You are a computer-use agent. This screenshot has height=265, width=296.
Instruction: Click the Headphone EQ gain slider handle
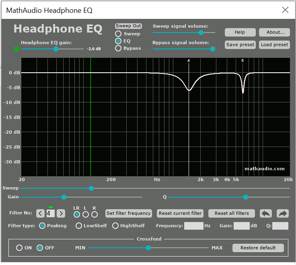tap(56, 49)
